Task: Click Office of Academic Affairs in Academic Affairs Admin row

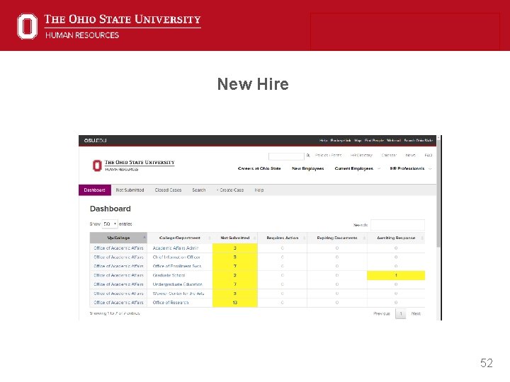Action: 118,248
